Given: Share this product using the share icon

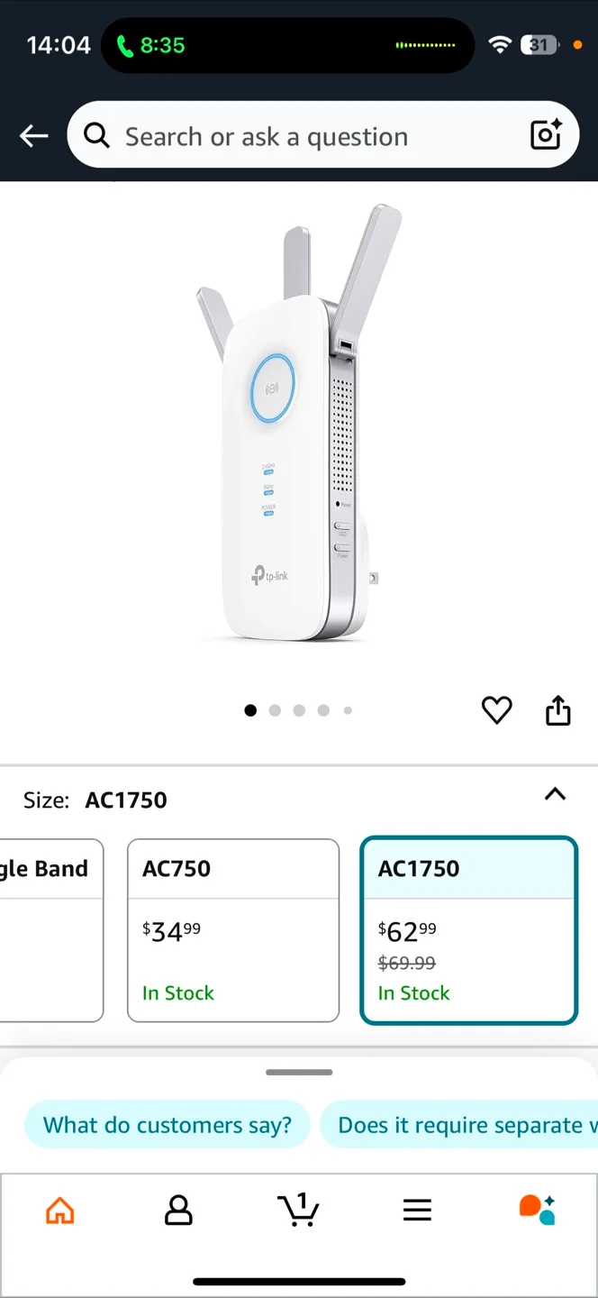Looking at the screenshot, I should point(557,710).
